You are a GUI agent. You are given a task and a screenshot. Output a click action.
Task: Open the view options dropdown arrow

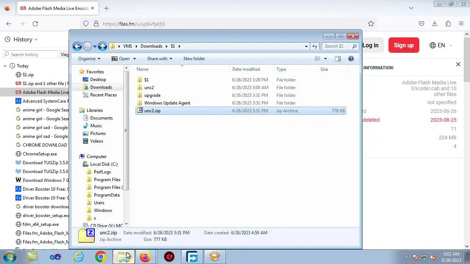pyautogui.click(x=325, y=59)
